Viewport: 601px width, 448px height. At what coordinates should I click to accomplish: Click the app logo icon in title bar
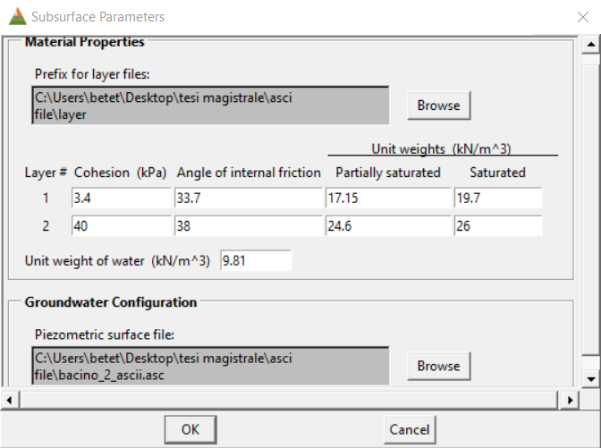[x=17, y=17]
